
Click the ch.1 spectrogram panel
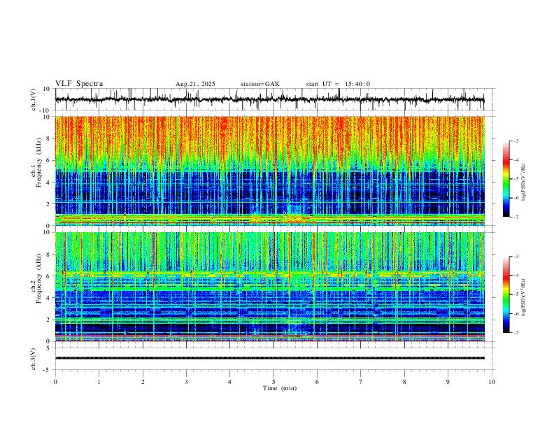coord(270,171)
